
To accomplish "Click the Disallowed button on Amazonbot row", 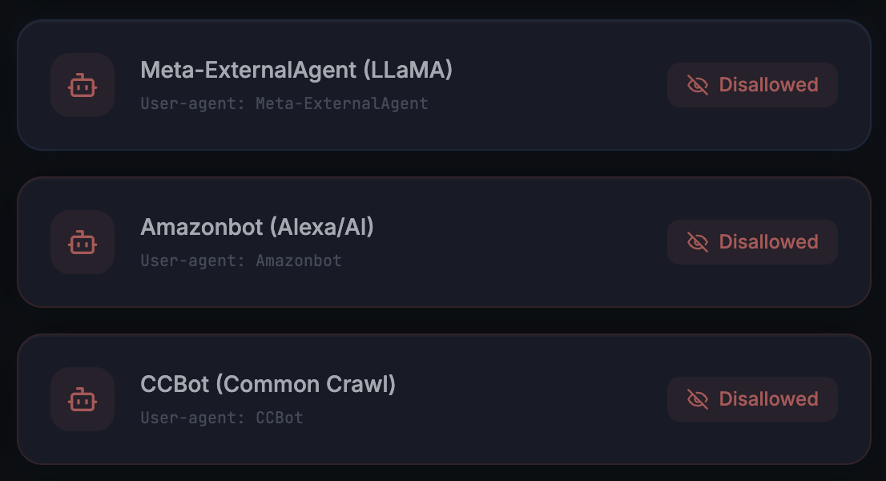I will click(x=751, y=241).
